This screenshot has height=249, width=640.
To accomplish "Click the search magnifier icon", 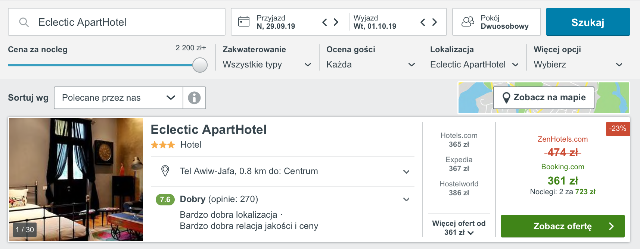I will click(x=24, y=22).
